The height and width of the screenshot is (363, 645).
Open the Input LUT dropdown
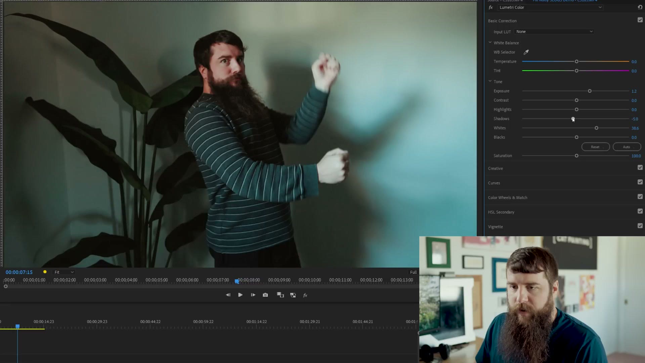coord(554,32)
